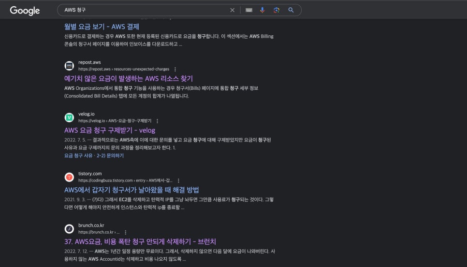This screenshot has height=267, width=467.
Task: Start voice search with microphone icon
Action: coord(263,10)
